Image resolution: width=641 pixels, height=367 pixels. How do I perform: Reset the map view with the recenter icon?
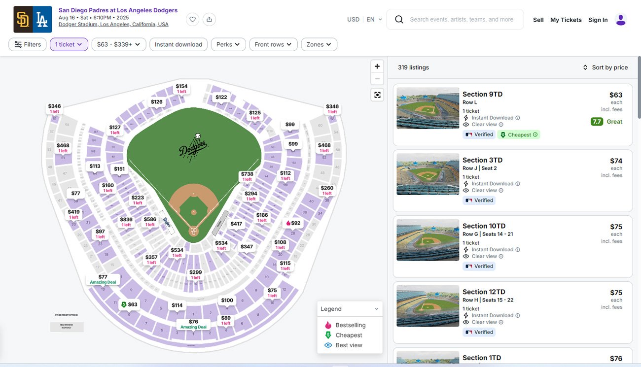coord(377,95)
